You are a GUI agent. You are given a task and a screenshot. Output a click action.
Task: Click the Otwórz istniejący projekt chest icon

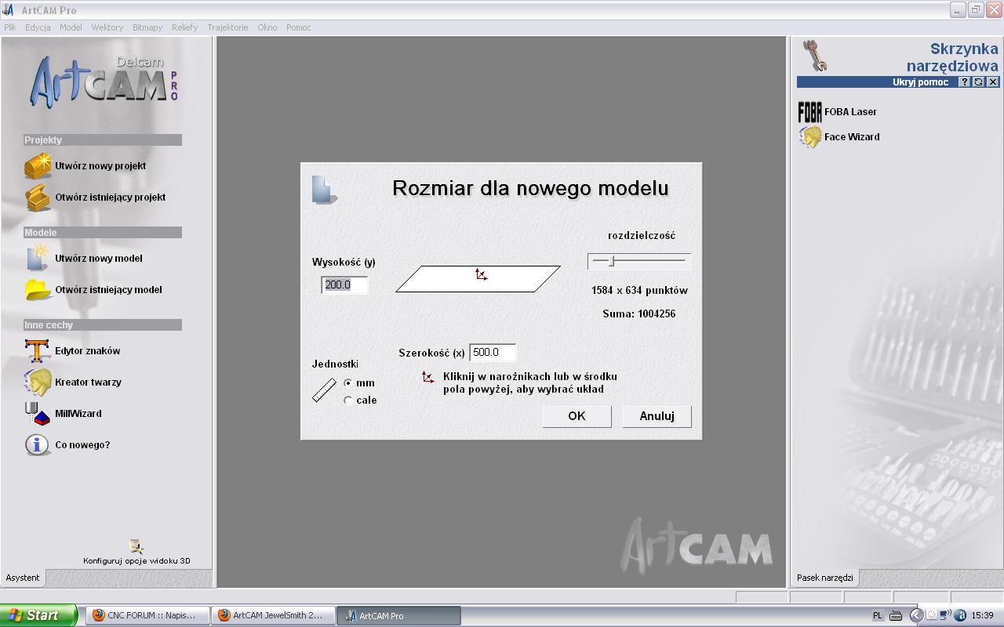coord(37,198)
